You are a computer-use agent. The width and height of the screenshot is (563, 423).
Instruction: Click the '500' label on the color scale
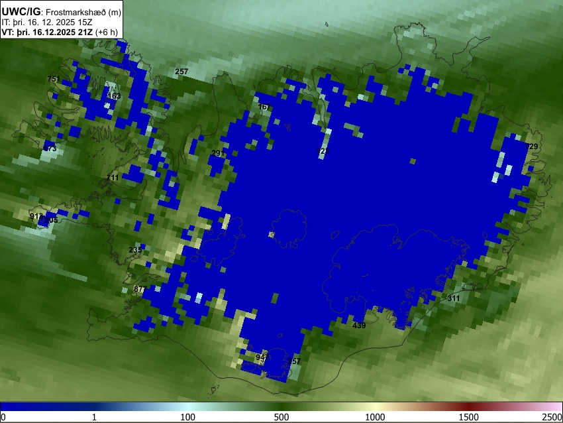pos(281,417)
